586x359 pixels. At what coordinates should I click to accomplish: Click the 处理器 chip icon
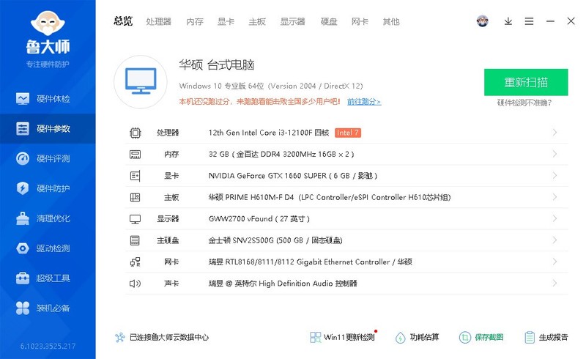click(136, 133)
